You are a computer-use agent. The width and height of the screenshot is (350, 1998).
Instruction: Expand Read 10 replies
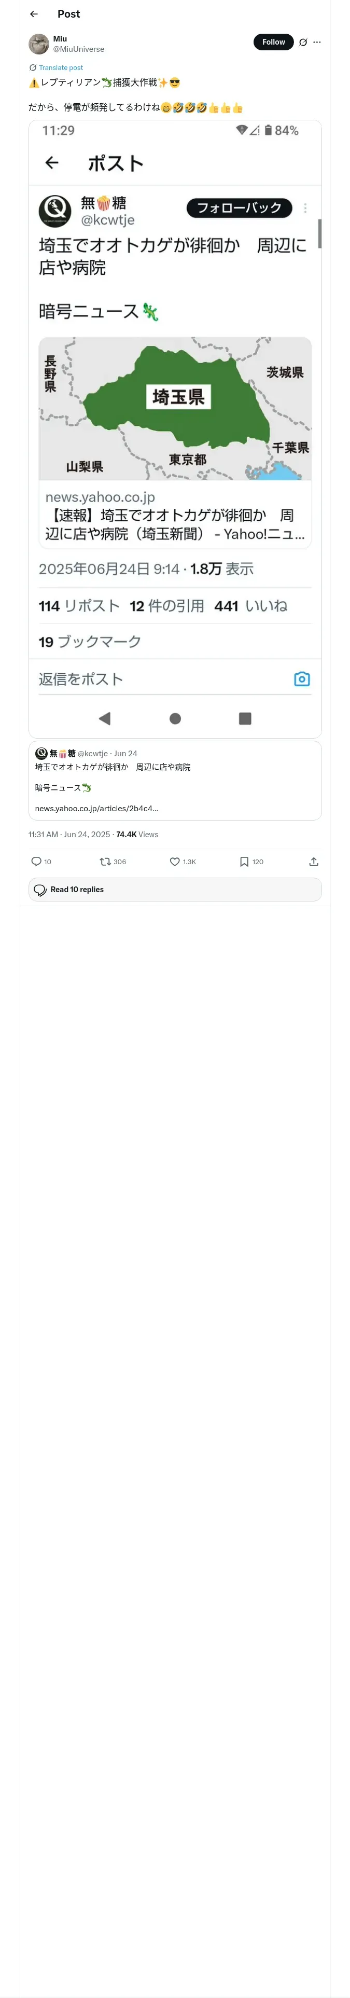tap(175, 890)
